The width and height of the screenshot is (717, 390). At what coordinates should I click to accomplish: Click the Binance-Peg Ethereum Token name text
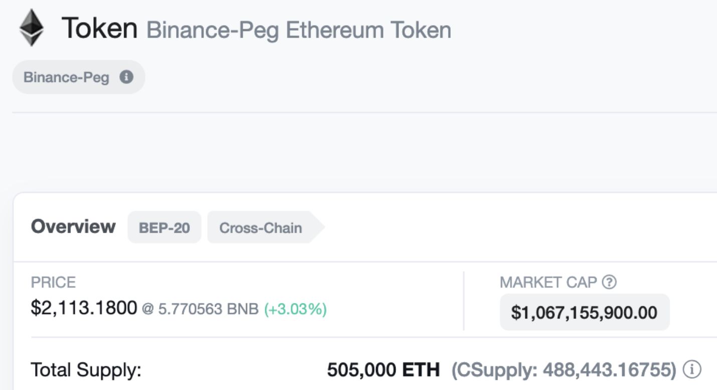299,30
